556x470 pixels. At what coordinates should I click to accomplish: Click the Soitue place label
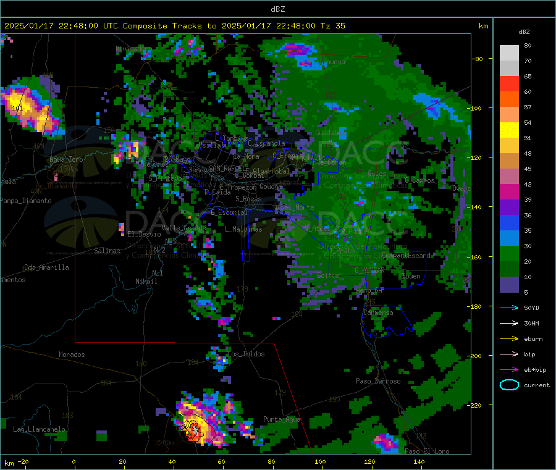(x=328, y=275)
